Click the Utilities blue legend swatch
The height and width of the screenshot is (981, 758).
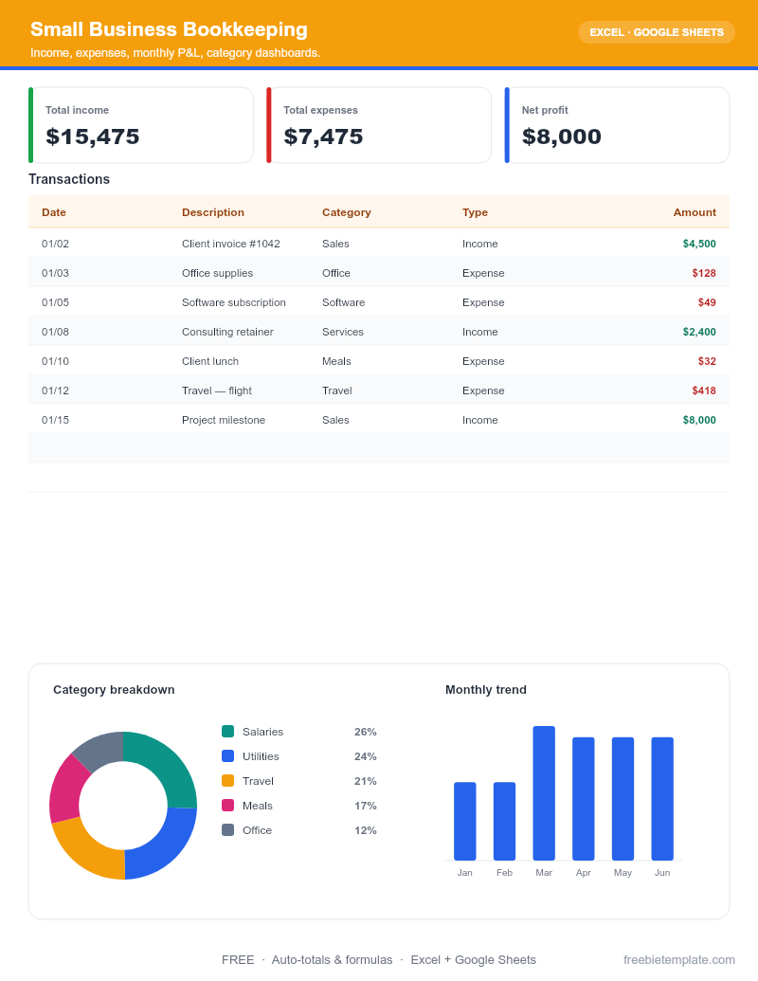[227, 755]
